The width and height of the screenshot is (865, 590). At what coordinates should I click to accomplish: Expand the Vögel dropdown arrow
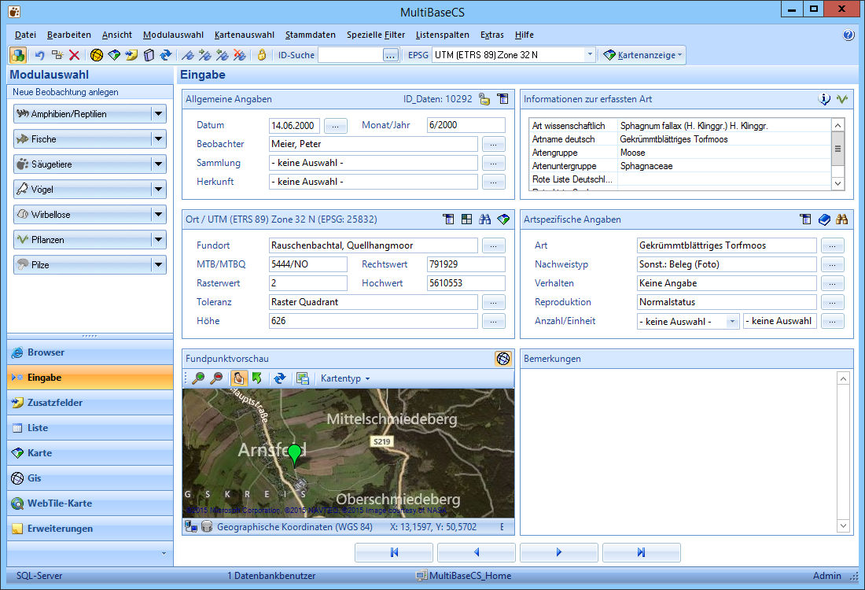159,190
